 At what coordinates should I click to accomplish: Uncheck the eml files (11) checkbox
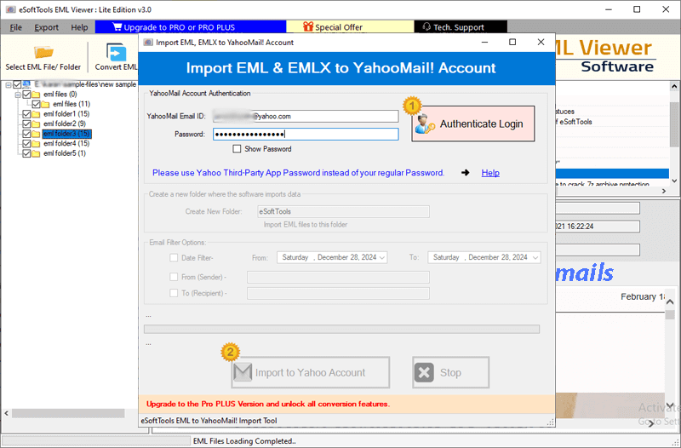pos(36,104)
